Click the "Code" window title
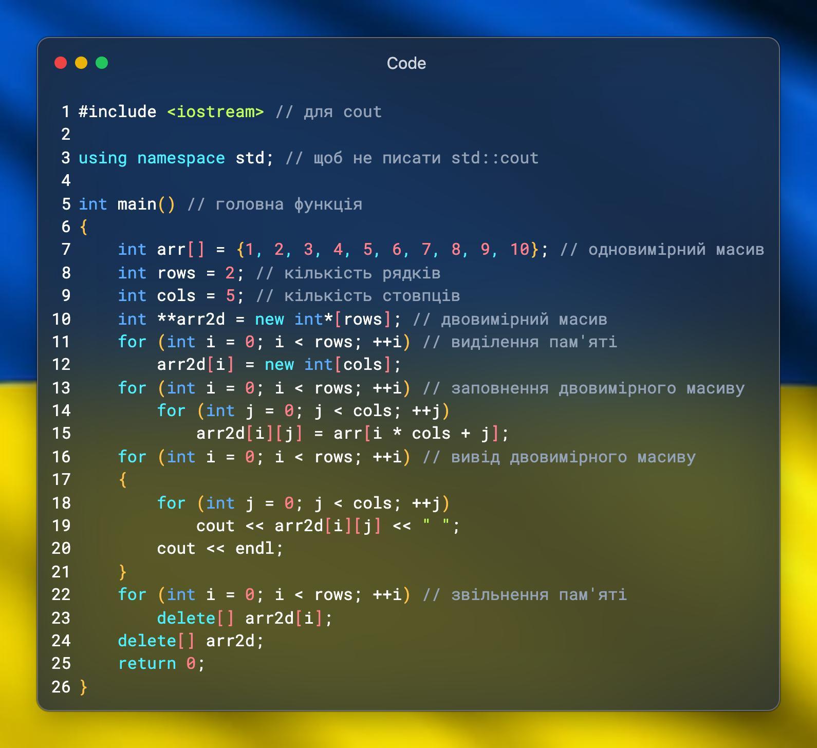The width and height of the screenshot is (817, 748). [x=406, y=63]
